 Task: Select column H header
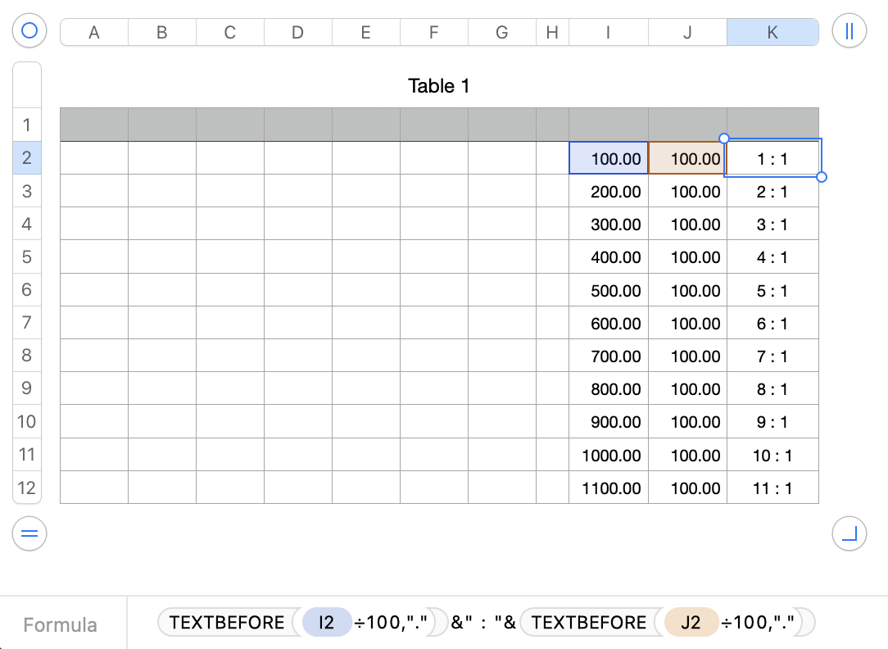[552, 32]
